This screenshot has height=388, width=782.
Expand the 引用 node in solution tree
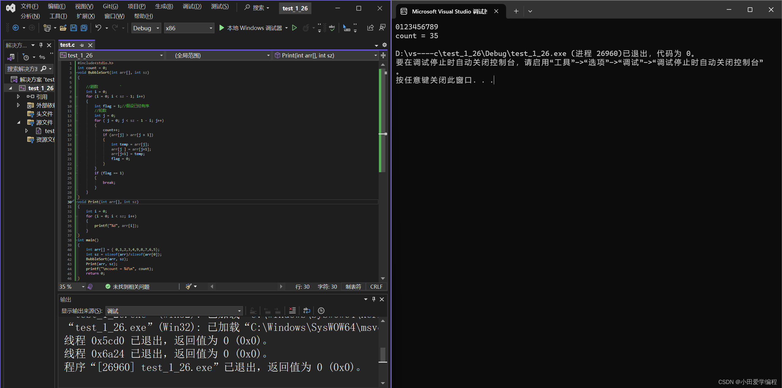pos(18,97)
